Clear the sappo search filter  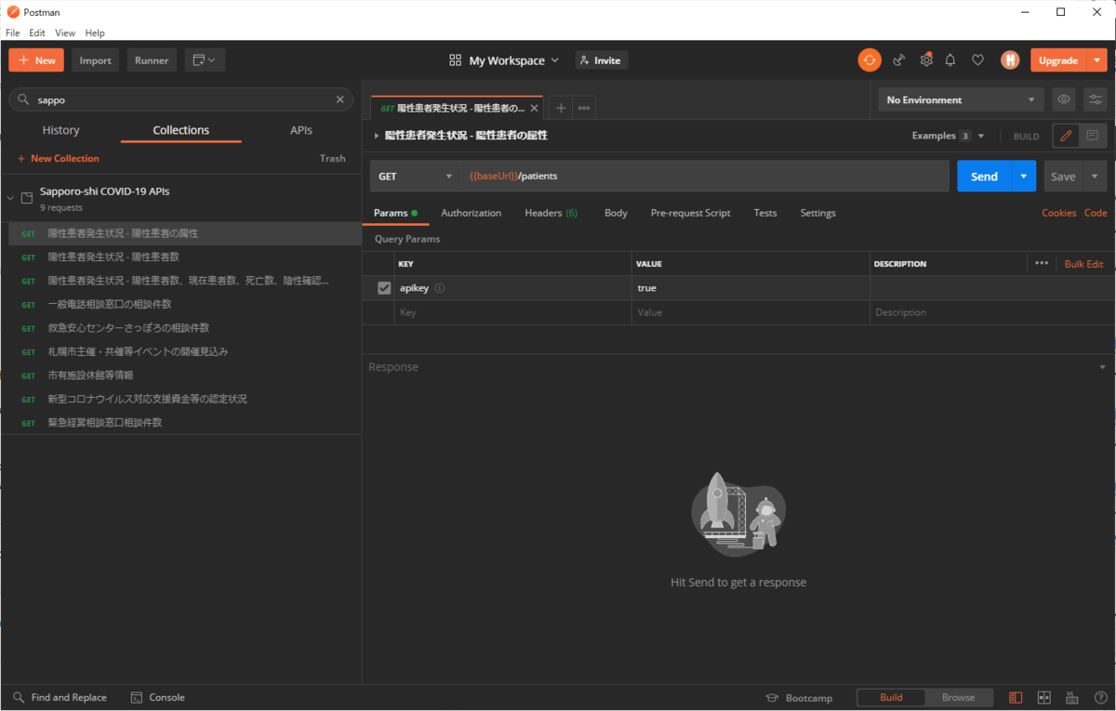339,99
